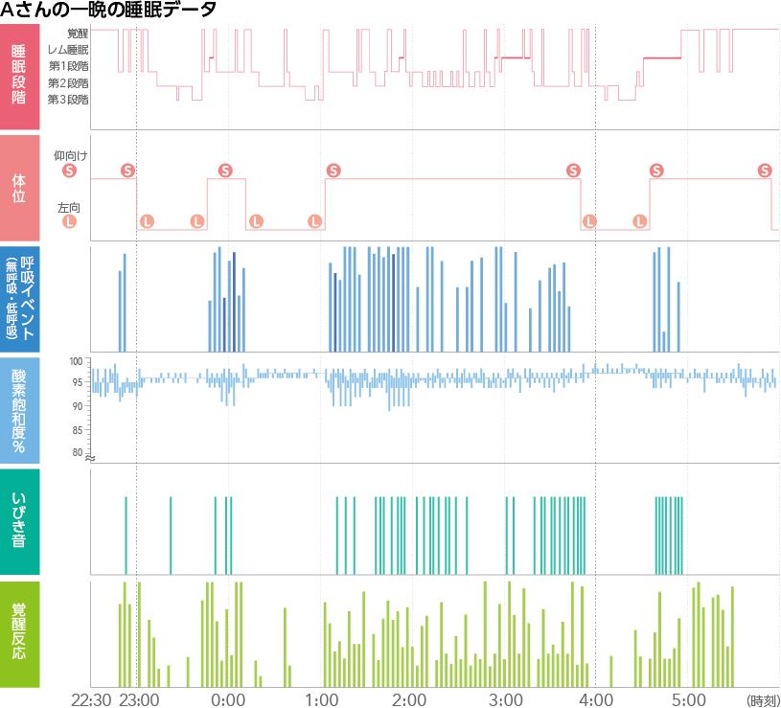
Task: Select the 体位 panel label
Action: [x=20, y=187]
